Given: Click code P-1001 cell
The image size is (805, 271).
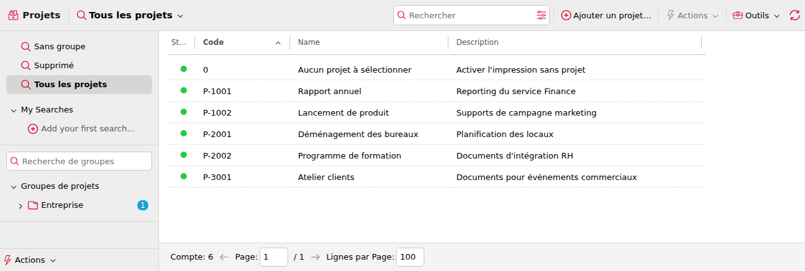Looking at the screenshot, I should point(217,91).
